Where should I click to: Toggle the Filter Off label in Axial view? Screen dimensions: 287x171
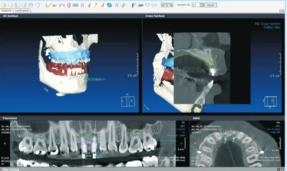(276, 132)
